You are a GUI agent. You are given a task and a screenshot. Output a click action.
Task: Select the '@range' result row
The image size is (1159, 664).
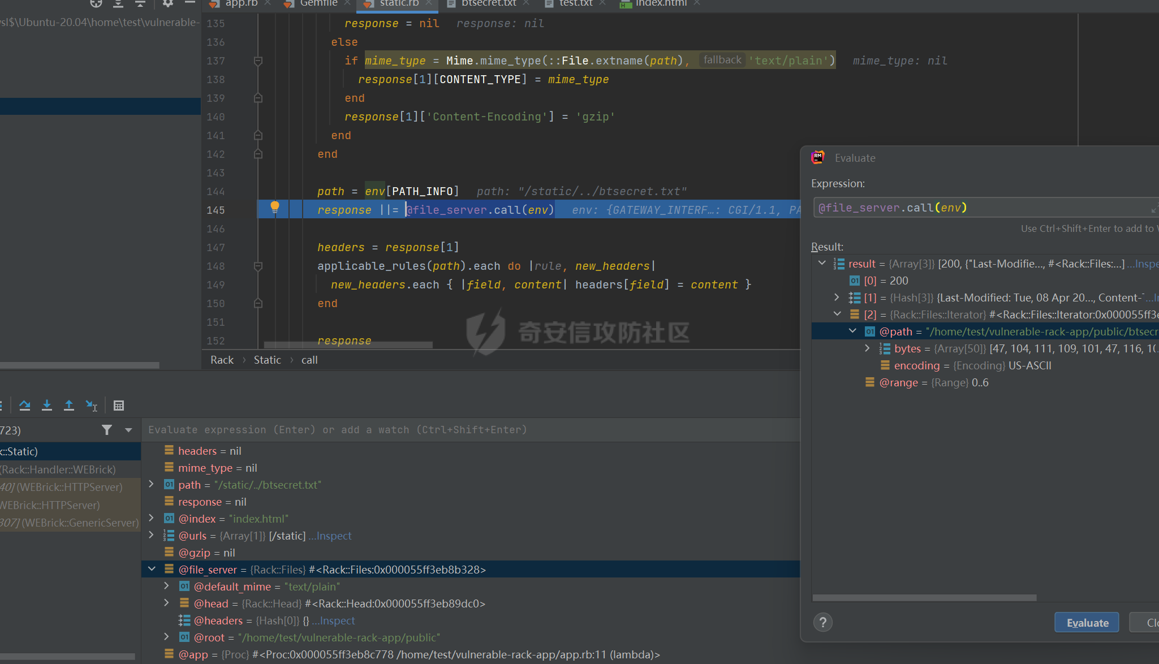(985, 382)
